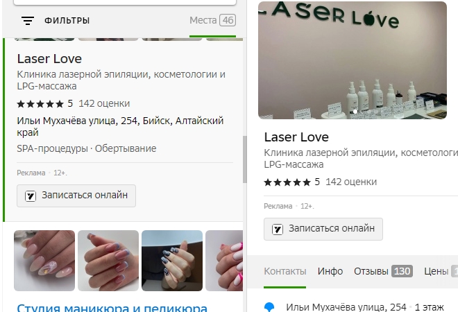Screen dimensions: 458x312
Task: Open the Контакты tab
Action: pos(285,271)
